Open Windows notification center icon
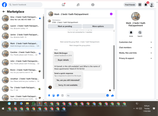This screenshot has height=116, width=158. click(x=154, y=108)
